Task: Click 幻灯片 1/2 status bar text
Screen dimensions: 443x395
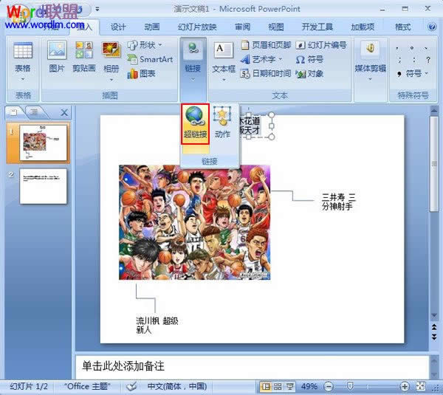Action: click(29, 386)
